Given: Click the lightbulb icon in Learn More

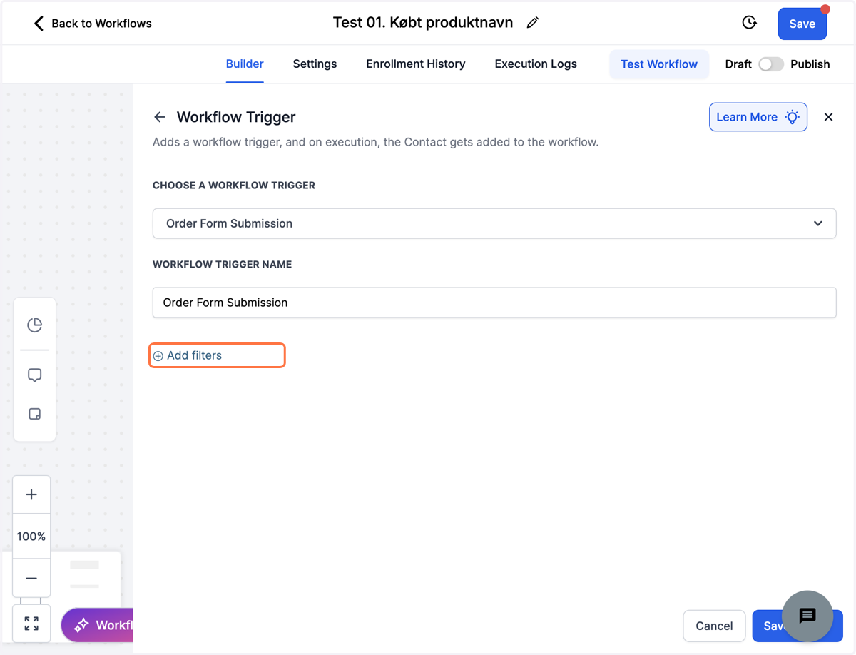Looking at the screenshot, I should pyautogui.click(x=793, y=117).
